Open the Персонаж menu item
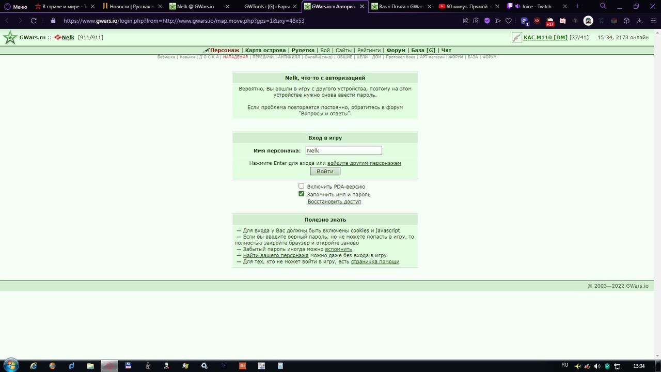 (225, 50)
